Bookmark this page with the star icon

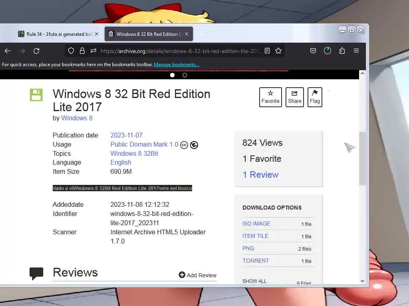coord(278,51)
